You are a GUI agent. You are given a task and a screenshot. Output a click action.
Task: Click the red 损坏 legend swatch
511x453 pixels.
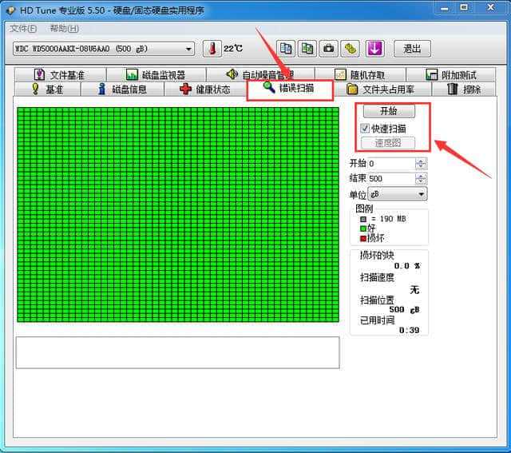363,239
